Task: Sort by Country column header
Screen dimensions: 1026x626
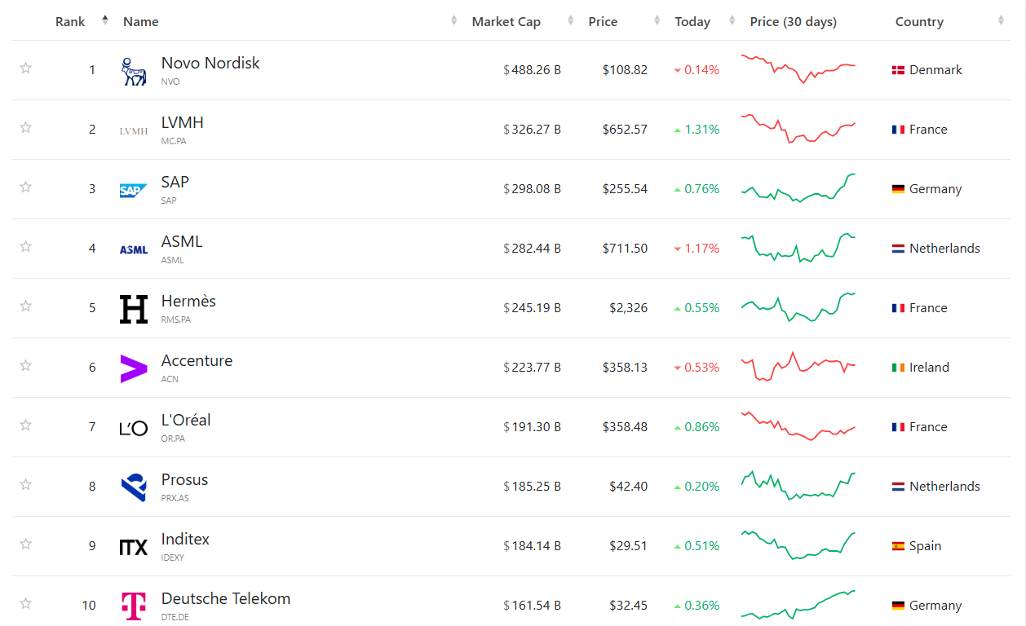Action: (x=919, y=21)
